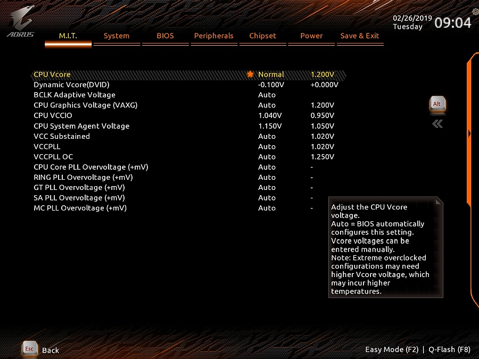
Task: Click the Alt key icon
Action: [x=437, y=104]
